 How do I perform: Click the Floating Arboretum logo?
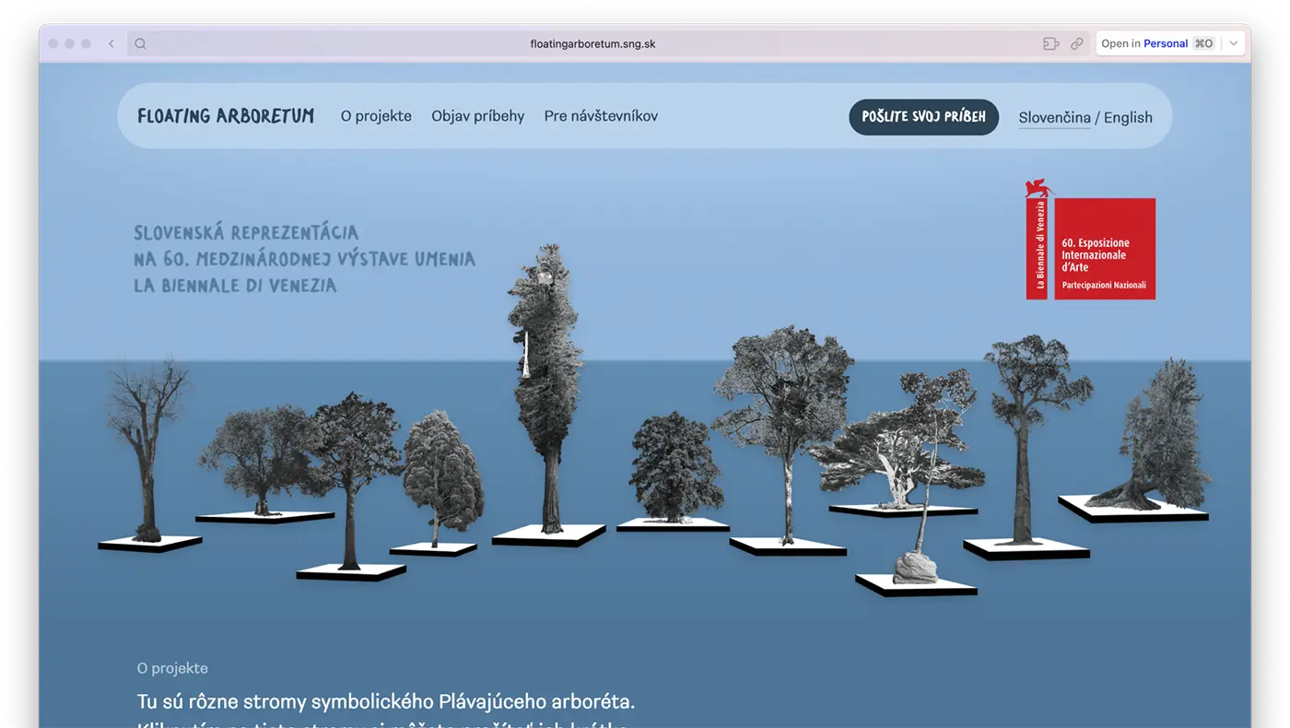tap(225, 116)
